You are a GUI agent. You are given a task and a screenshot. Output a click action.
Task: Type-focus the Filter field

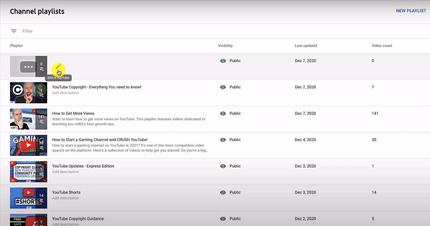point(28,31)
